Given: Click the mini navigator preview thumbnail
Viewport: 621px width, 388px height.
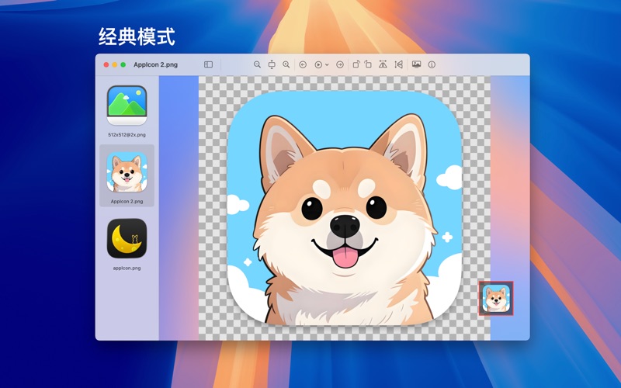Looking at the screenshot, I should [496, 298].
